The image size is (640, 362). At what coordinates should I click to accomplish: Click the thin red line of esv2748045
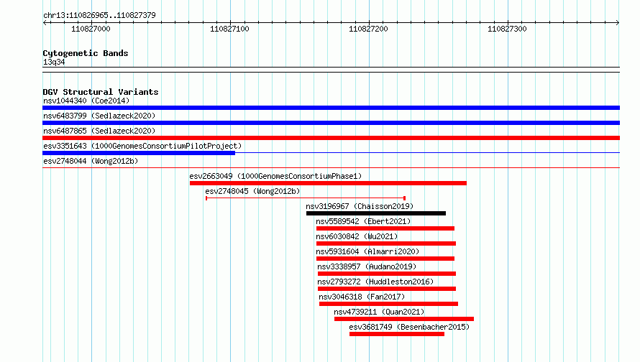point(306,198)
